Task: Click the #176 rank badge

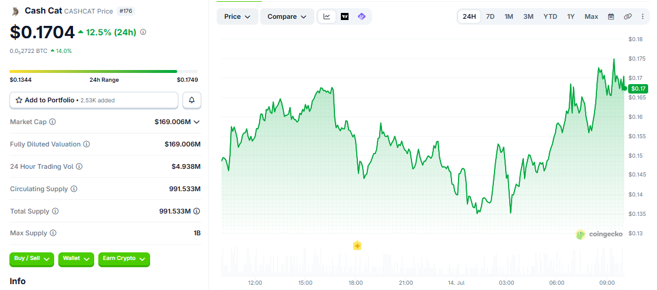Action: coord(126,11)
